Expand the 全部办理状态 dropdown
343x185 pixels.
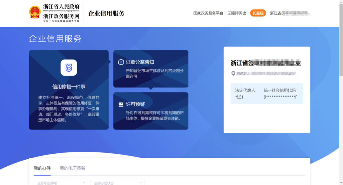[x=117, y=182]
